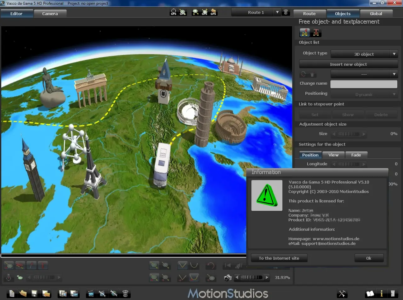Click the red undo arrow icon

pyautogui.click(x=211, y=265)
